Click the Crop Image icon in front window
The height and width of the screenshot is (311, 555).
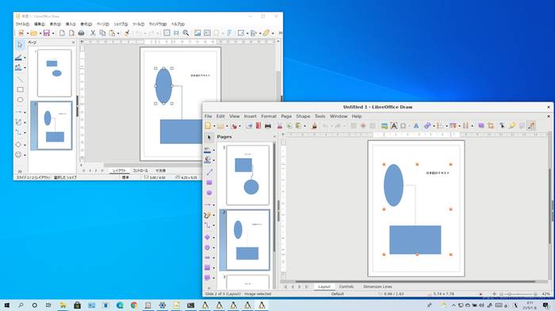tap(491, 126)
